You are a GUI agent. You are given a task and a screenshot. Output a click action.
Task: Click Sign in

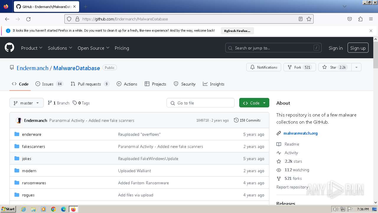point(336,48)
